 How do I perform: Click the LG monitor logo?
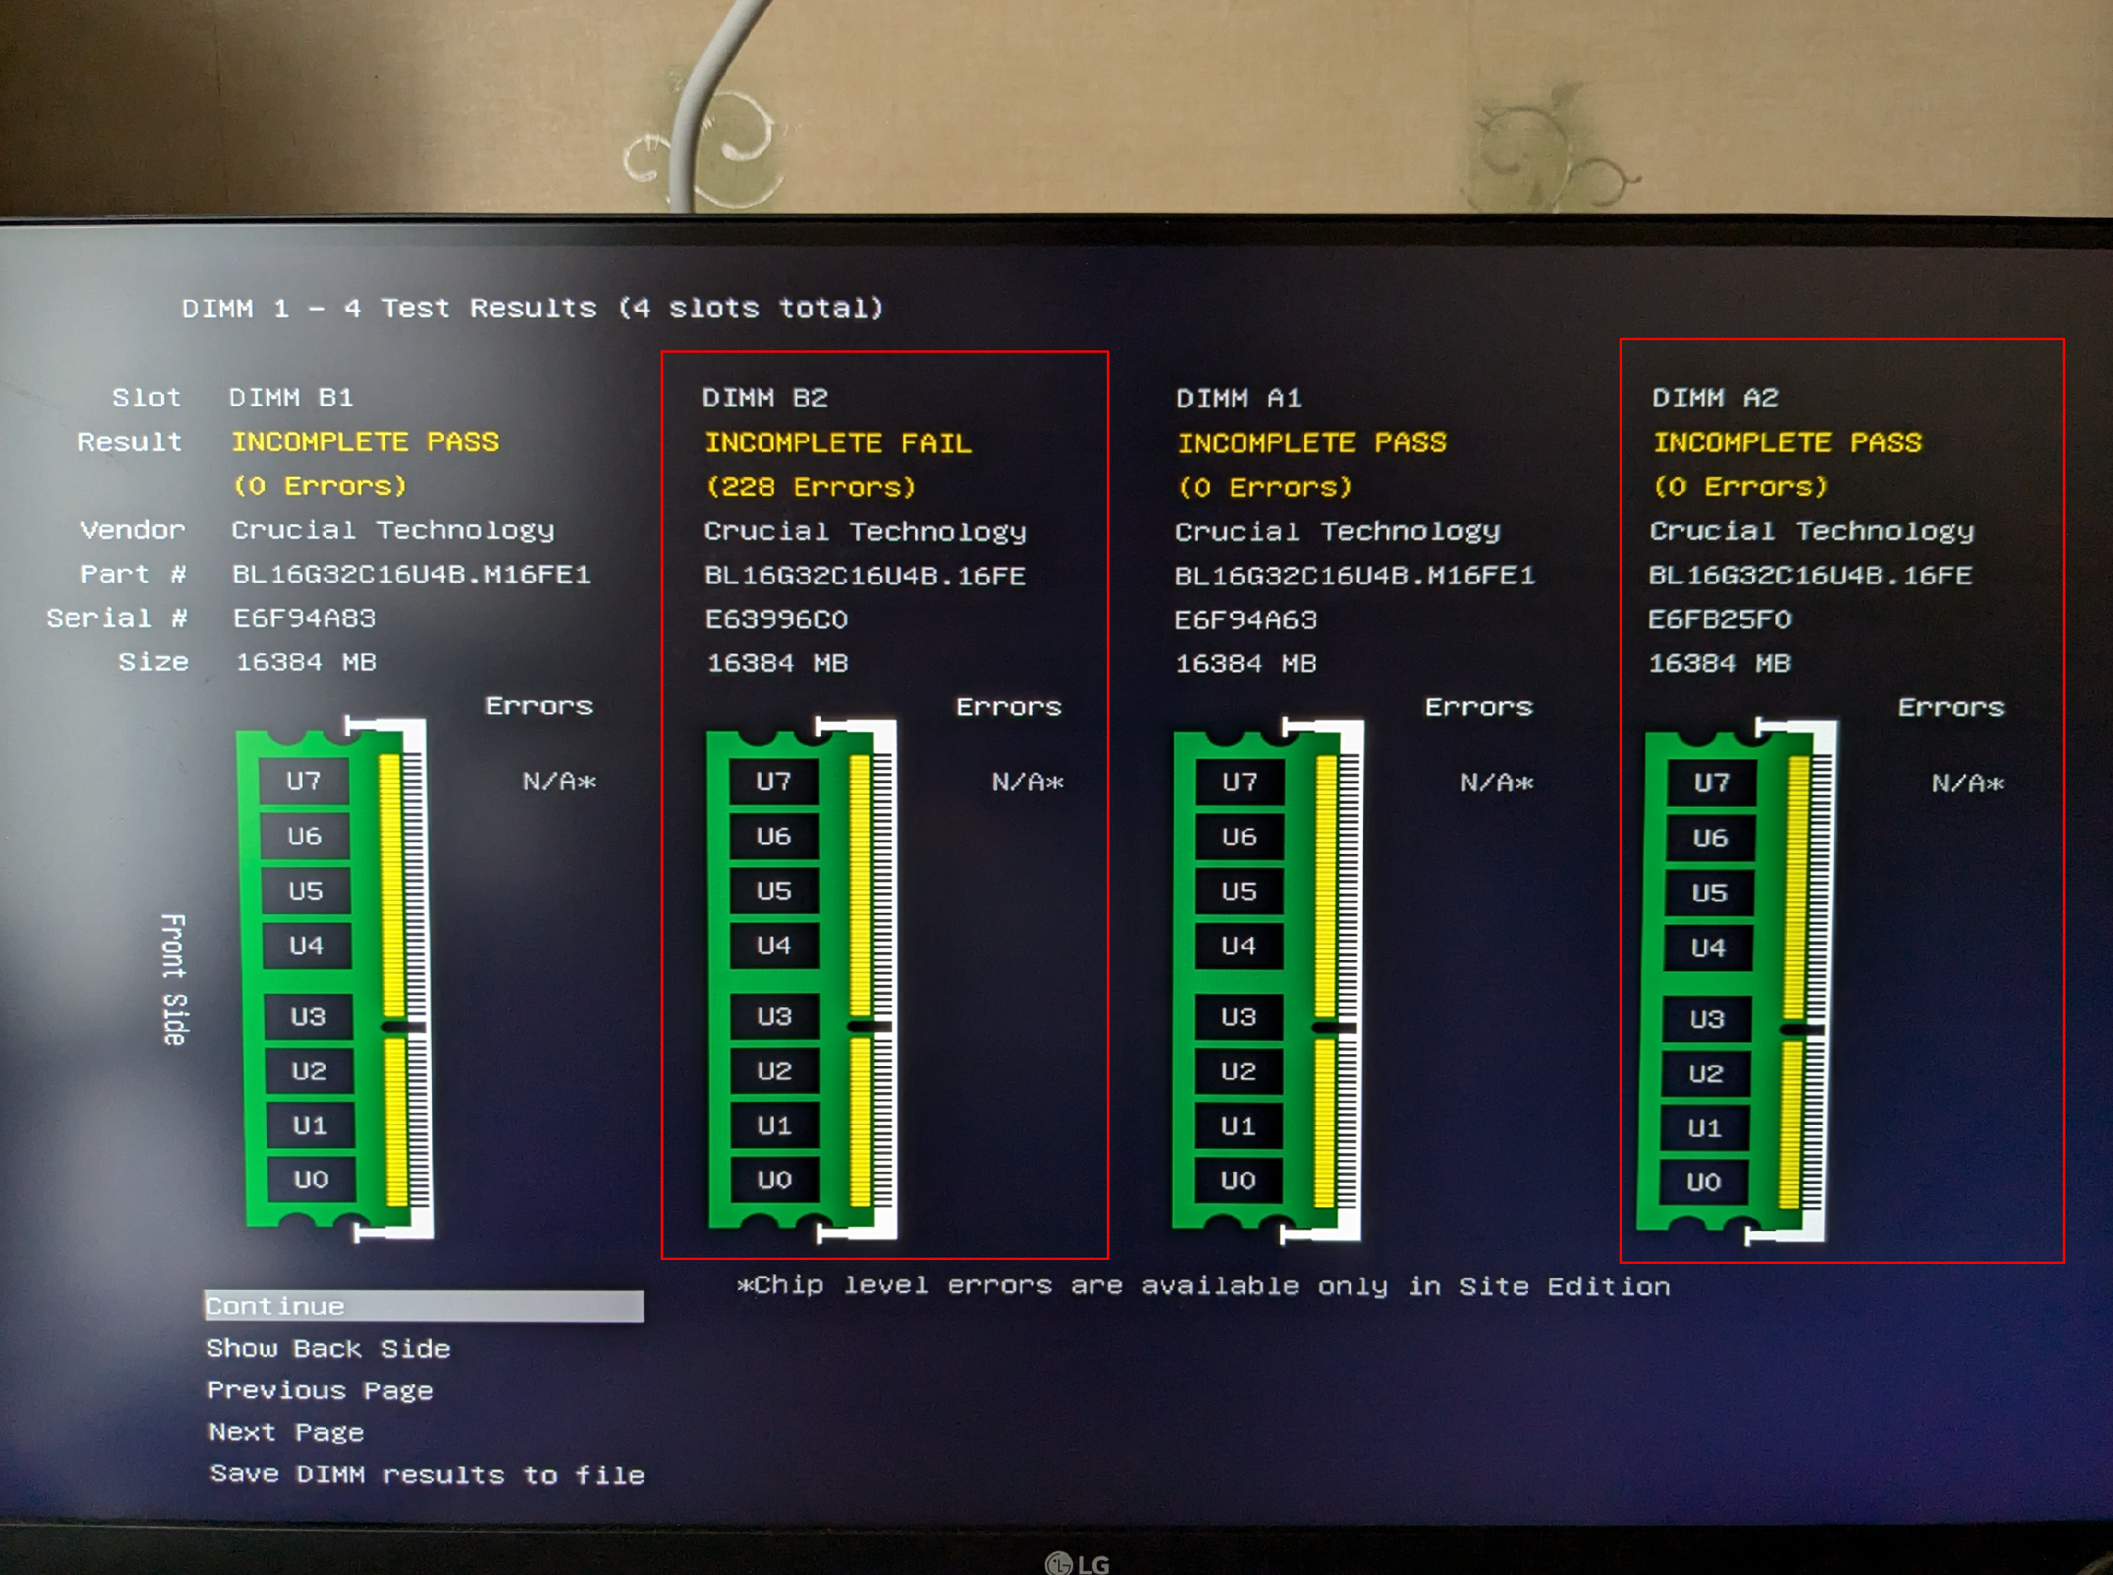click(x=1077, y=1563)
